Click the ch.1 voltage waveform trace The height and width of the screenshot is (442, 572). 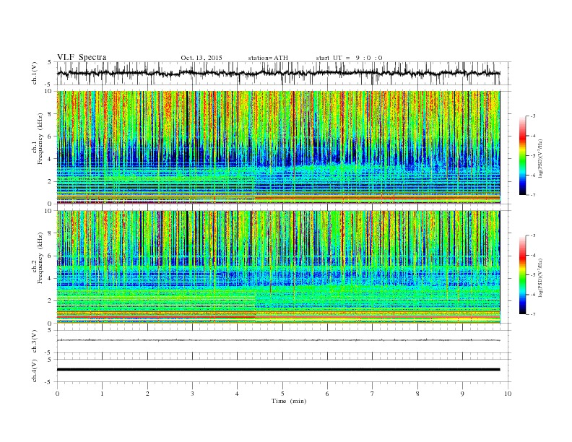[x=278, y=73]
